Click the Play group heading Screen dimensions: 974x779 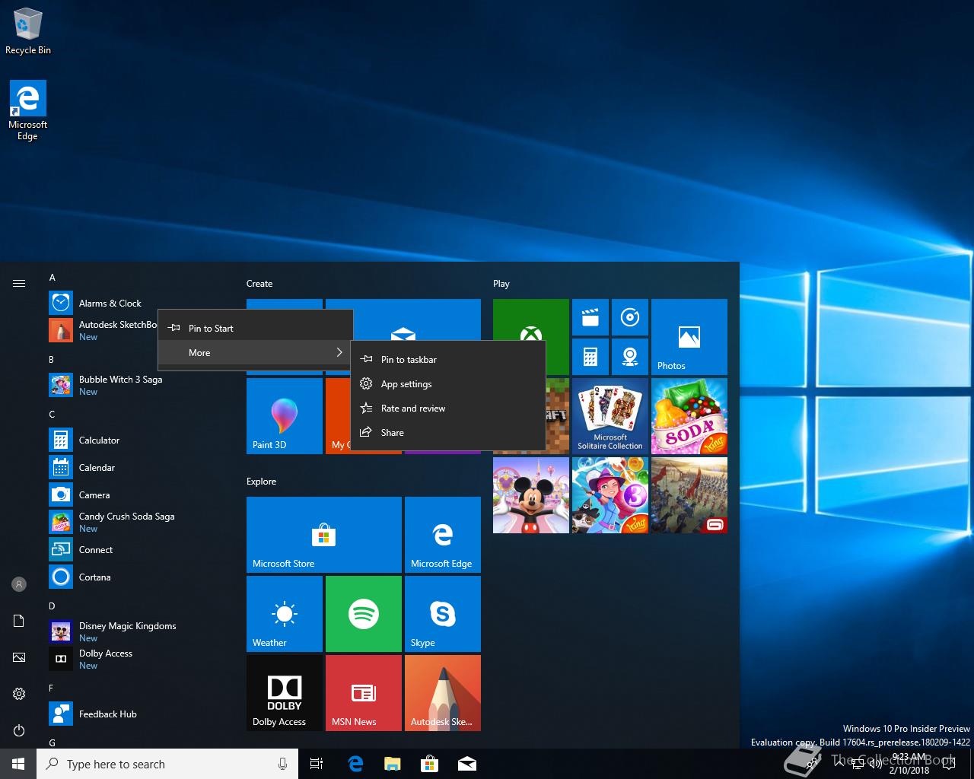501,283
